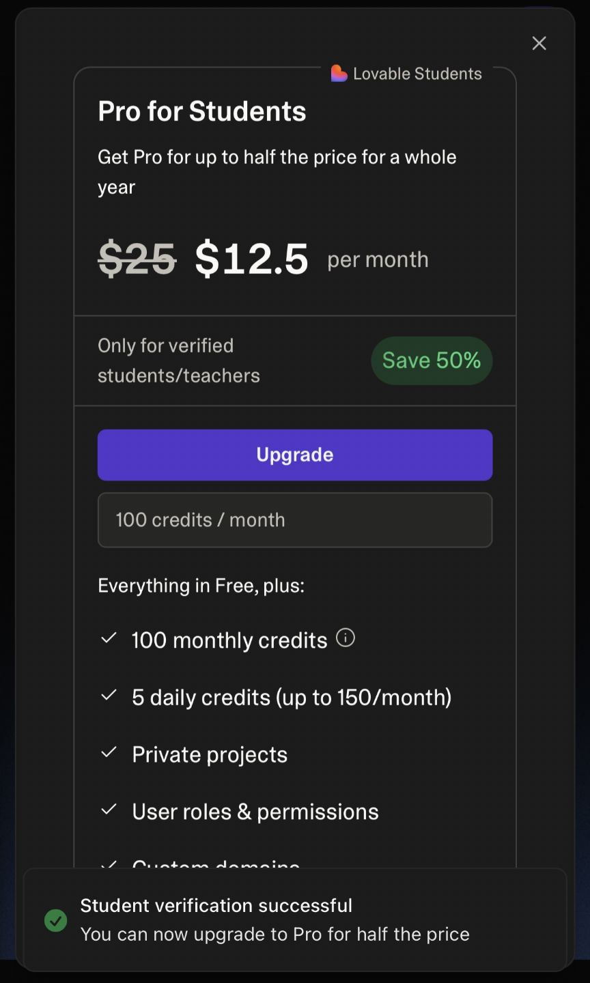590x983 pixels.
Task: Click checkmark beside User roles & permissions
Action: coord(109,810)
